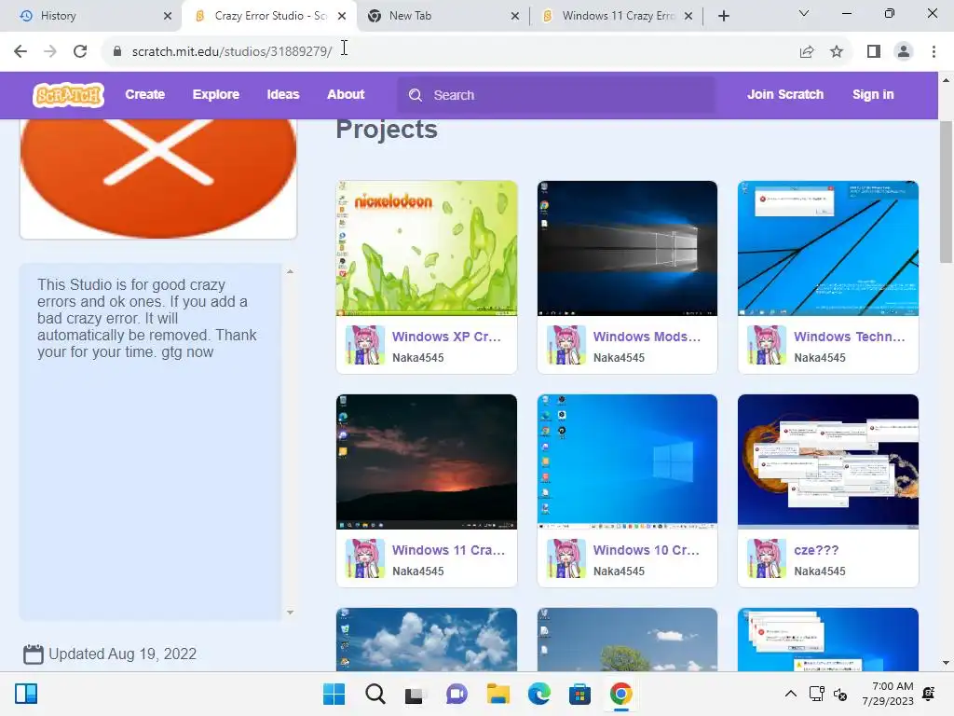Open the Windows 10 Cr... project title
The image size is (954, 716).
tap(647, 550)
